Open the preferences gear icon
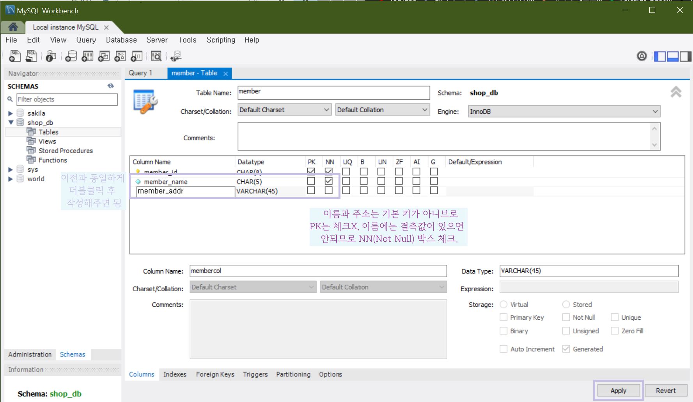 coord(642,56)
